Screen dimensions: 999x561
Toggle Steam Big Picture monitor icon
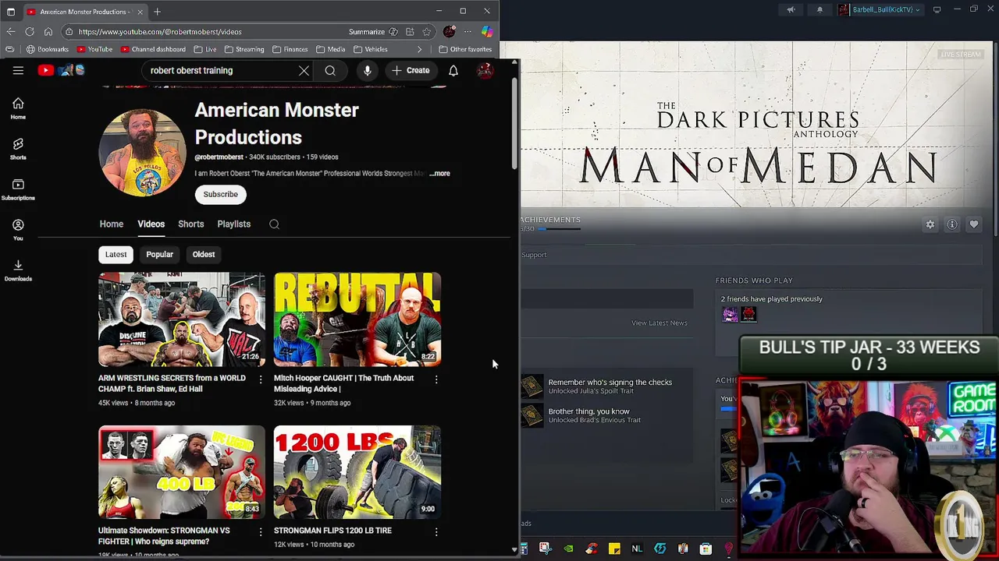point(937,10)
